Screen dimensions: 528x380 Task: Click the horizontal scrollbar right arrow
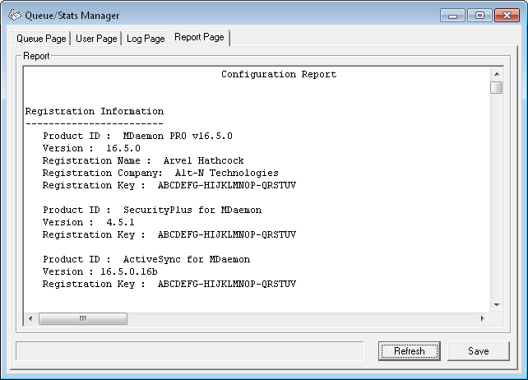(483, 318)
